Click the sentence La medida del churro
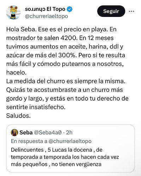 point(66,81)
